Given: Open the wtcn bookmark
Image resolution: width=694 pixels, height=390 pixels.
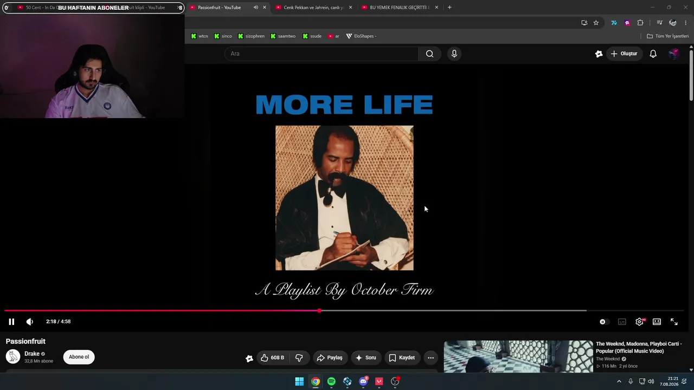Looking at the screenshot, I should pos(200,36).
